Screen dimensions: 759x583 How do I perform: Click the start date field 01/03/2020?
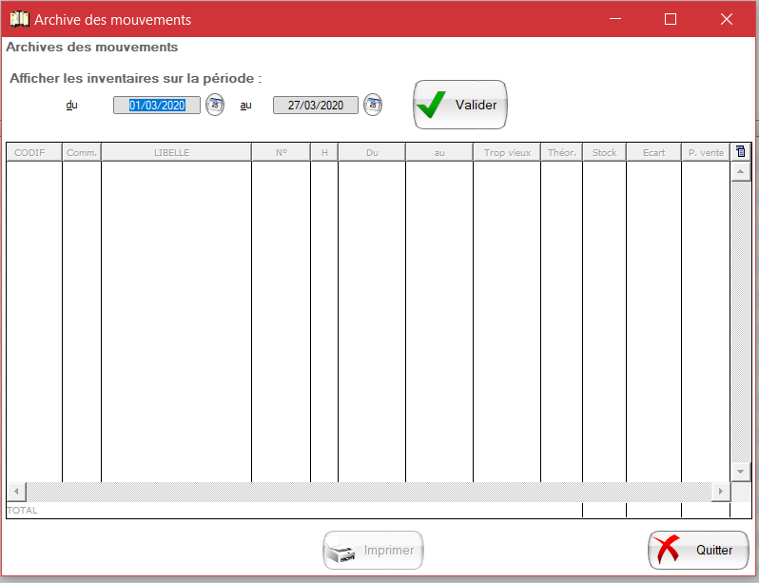[157, 106]
